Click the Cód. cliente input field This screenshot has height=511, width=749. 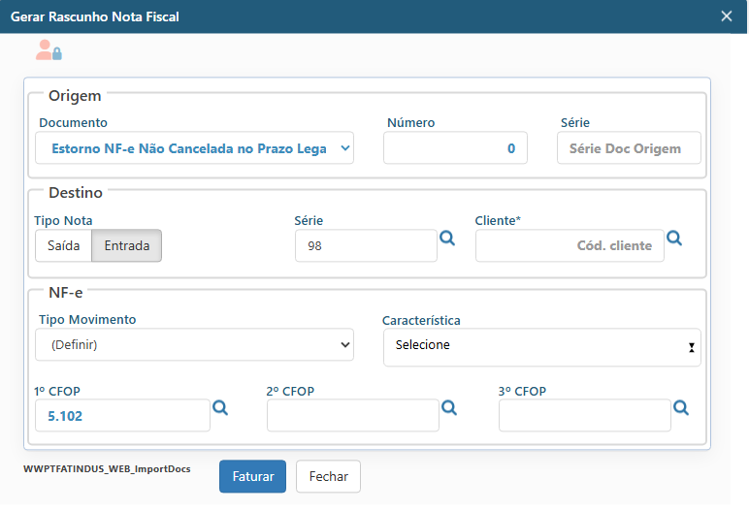click(x=570, y=246)
